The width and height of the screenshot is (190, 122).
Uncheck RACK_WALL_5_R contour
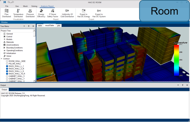[x=7, y=69]
